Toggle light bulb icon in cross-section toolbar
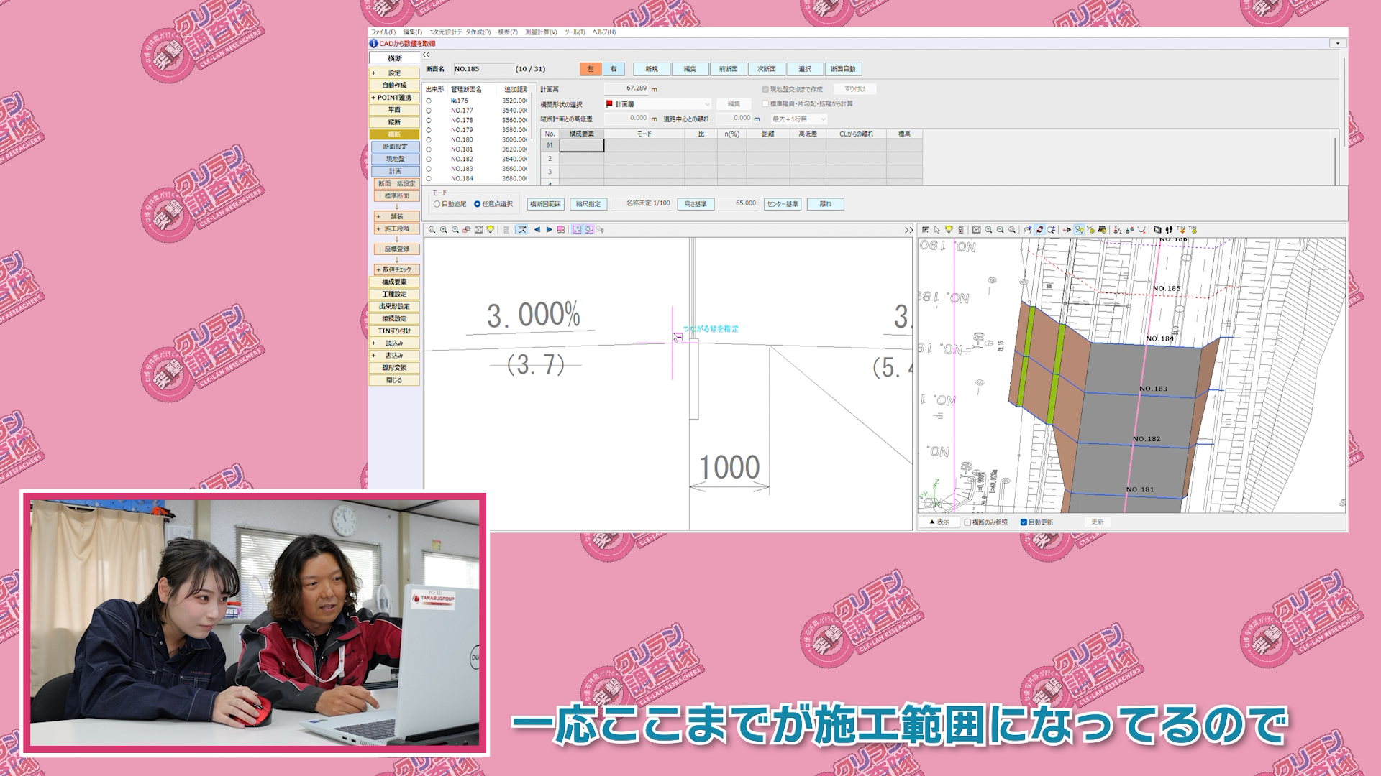Image resolution: width=1381 pixels, height=776 pixels. [491, 230]
